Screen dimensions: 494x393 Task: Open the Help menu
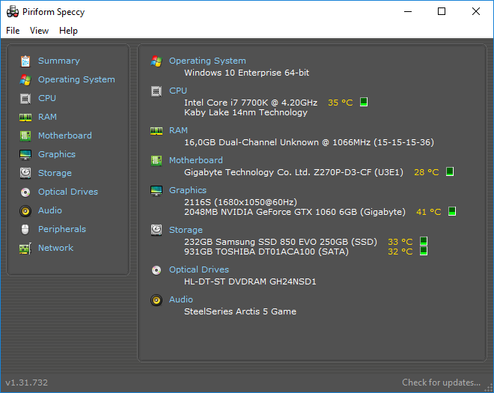[x=68, y=31]
